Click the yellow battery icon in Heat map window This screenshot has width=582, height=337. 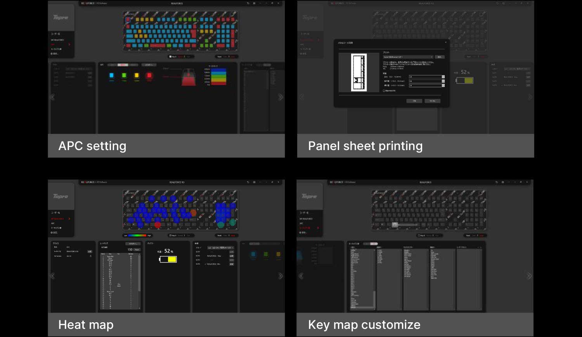pos(168,259)
